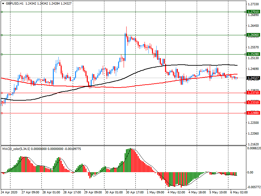Click the 28 Apr 17:00 time label
The image size is (261, 196).
pyautogui.click(x=72, y=192)
